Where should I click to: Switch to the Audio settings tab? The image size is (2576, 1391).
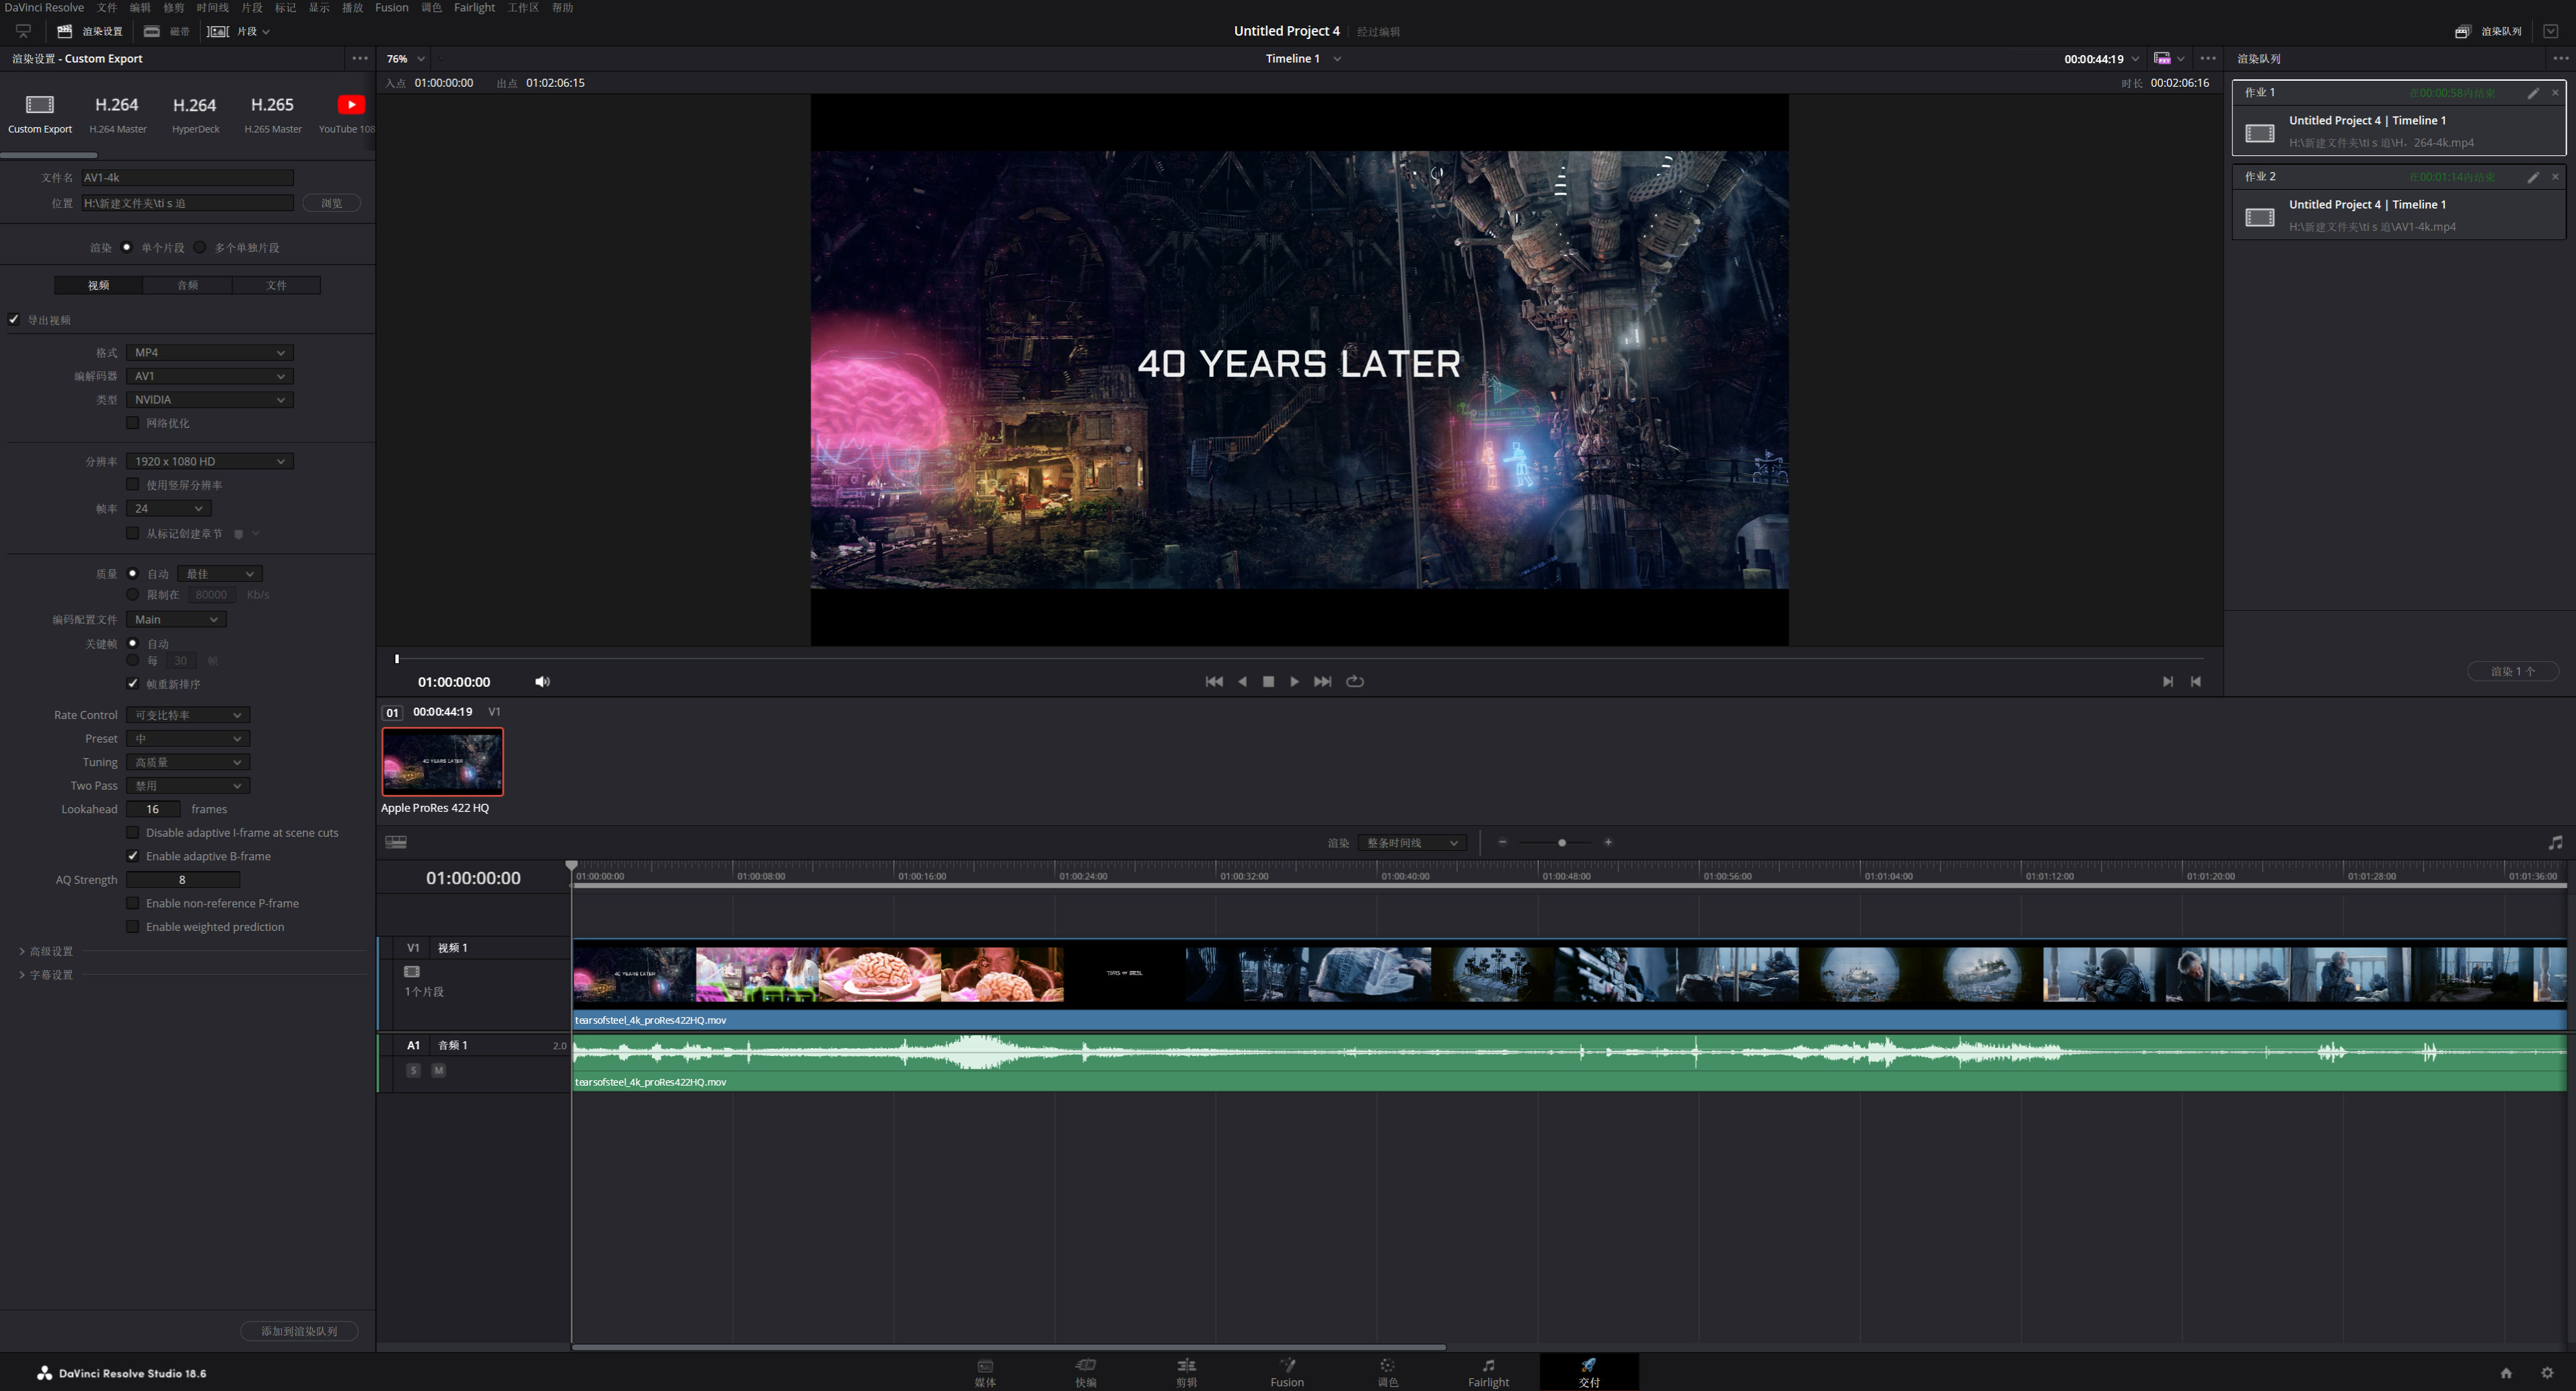[188, 286]
